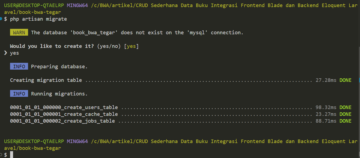Screen dimensions: 360x158
Task: Click the INFO badge beside Preparing database
Action: [19, 67]
